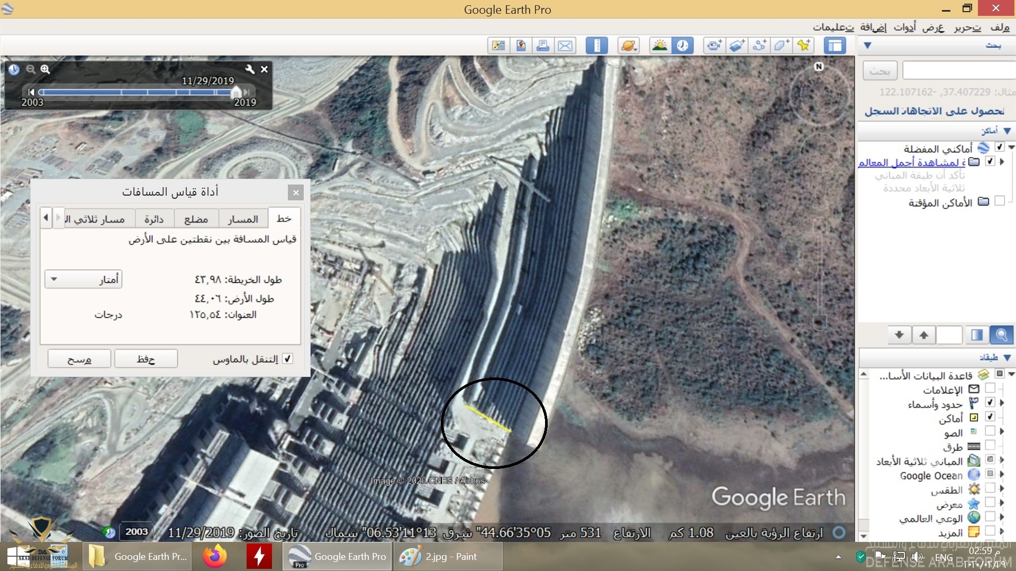Expand the حدود وأسماء layer tree arrow
The height and width of the screenshot is (571, 1016).
click(x=1002, y=403)
